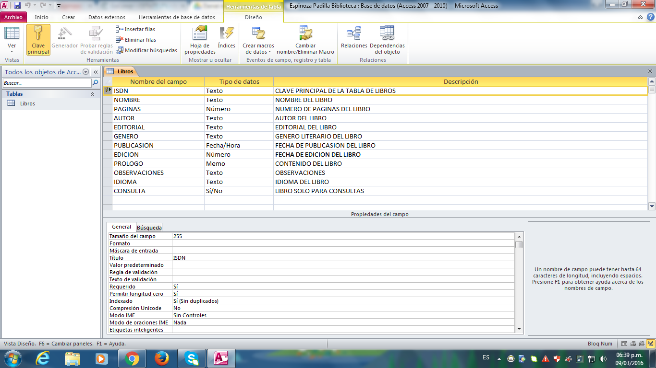Select the Libros table in navigation pane
This screenshot has width=656, height=368.
pyautogui.click(x=27, y=103)
